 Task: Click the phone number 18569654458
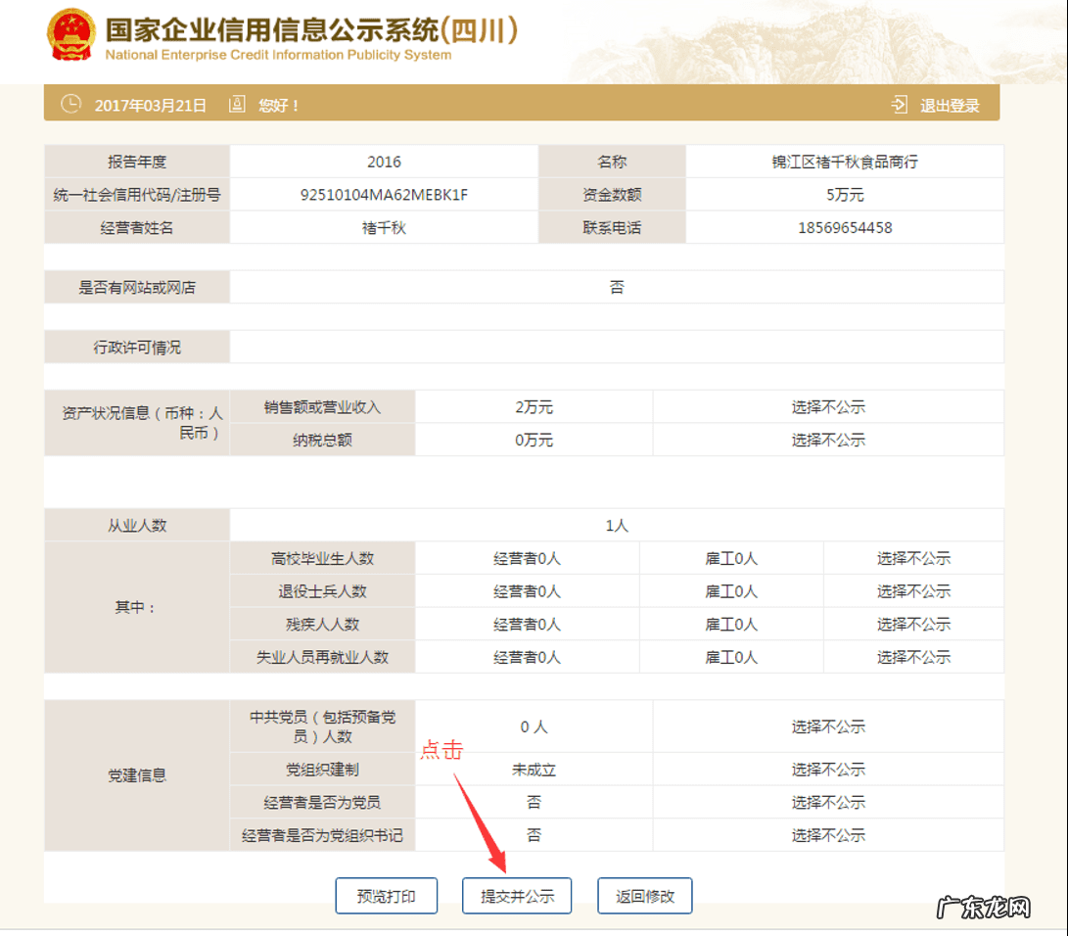844,228
